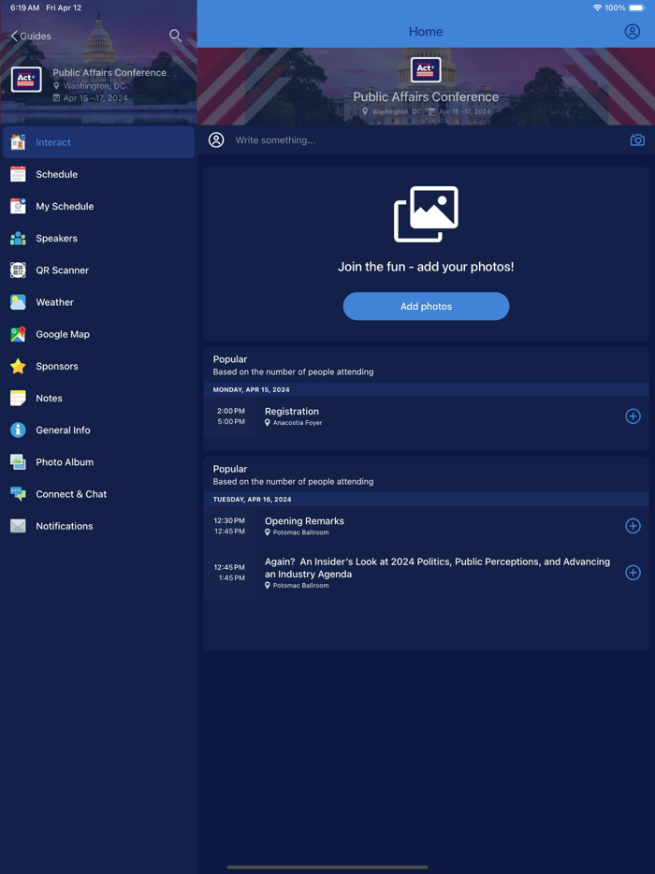Open Google Map label in sidebar
The image size is (655, 874).
[63, 334]
